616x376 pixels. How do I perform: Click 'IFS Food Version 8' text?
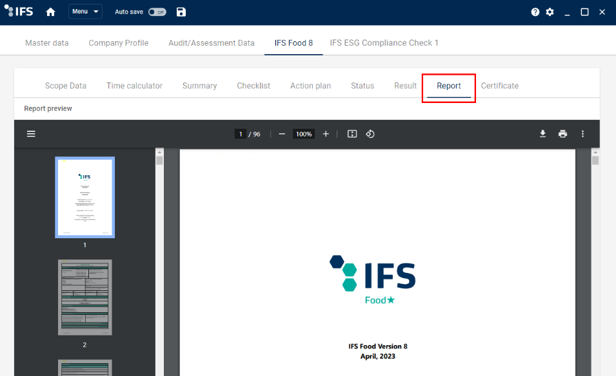(378, 346)
